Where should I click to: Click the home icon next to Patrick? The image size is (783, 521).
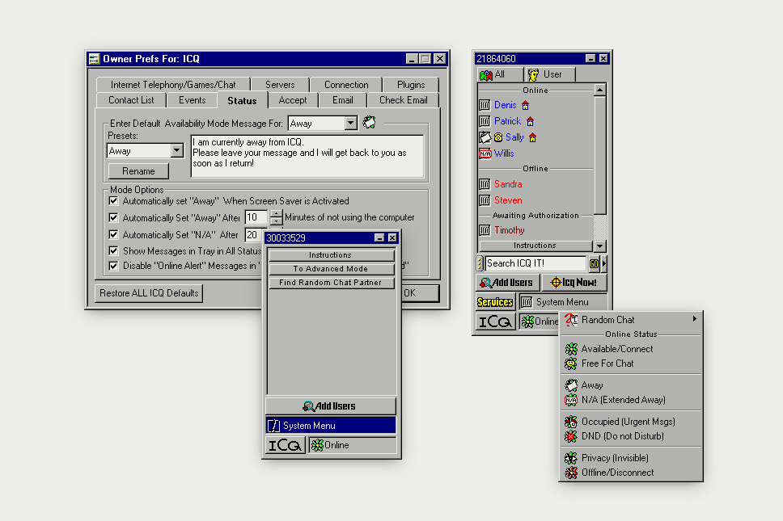531,121
